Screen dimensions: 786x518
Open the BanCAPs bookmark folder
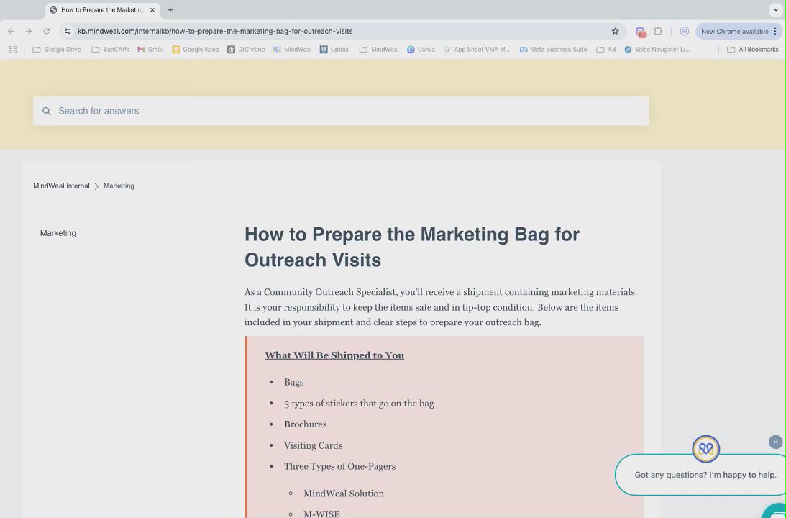tap(110, 49)
